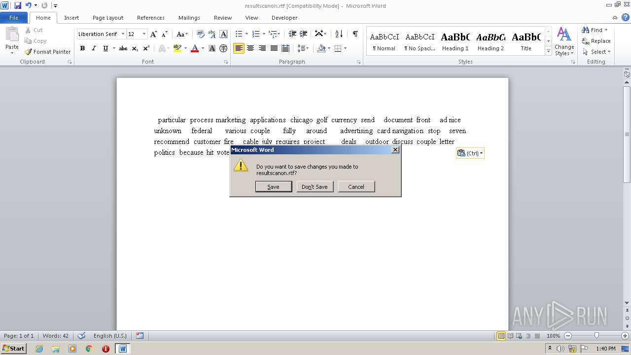Open Chrome from the taskbar
The height and width of the screenshot is (355, 631).
point(89,349)
